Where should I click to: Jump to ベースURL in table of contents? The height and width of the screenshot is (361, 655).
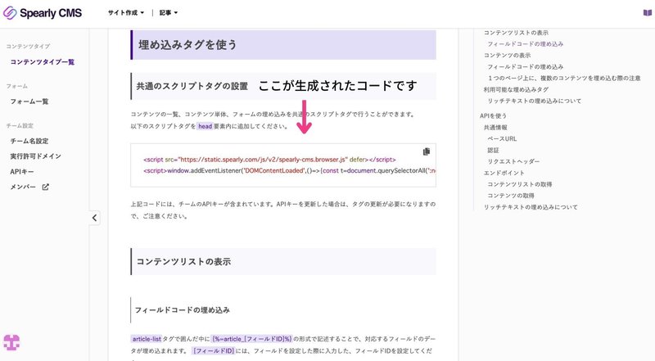[x=502, y=138]
